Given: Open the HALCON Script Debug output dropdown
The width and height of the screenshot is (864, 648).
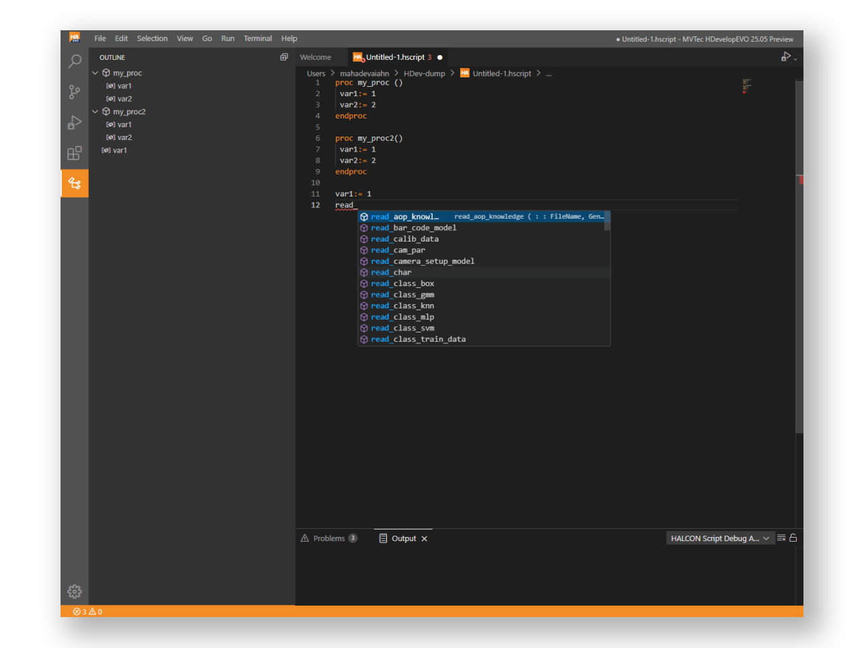Looking at the screenshot, I should (719, 538).
